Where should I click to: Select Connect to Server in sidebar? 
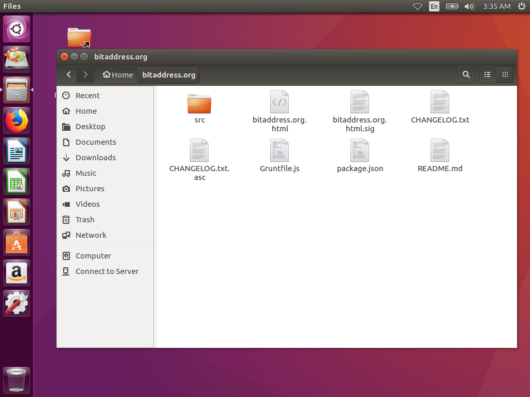pyautogui.click(x=107, y=271)
